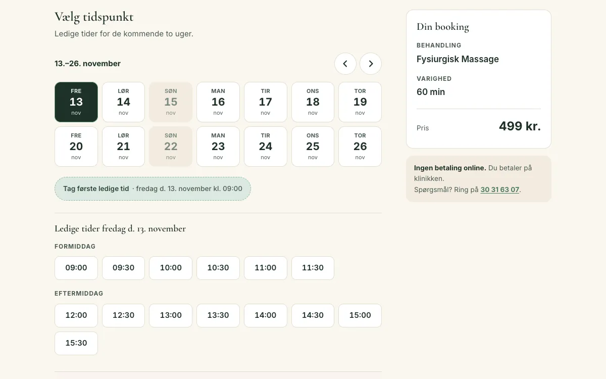Image resolution: width=606 pixels, height=379 pixels.
Task: Click the FORMIDDAG section label
Action: tap(75, 247)
